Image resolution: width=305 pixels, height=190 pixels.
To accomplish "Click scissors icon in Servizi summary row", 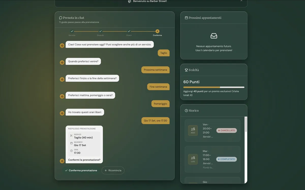I will coord(71,136).
